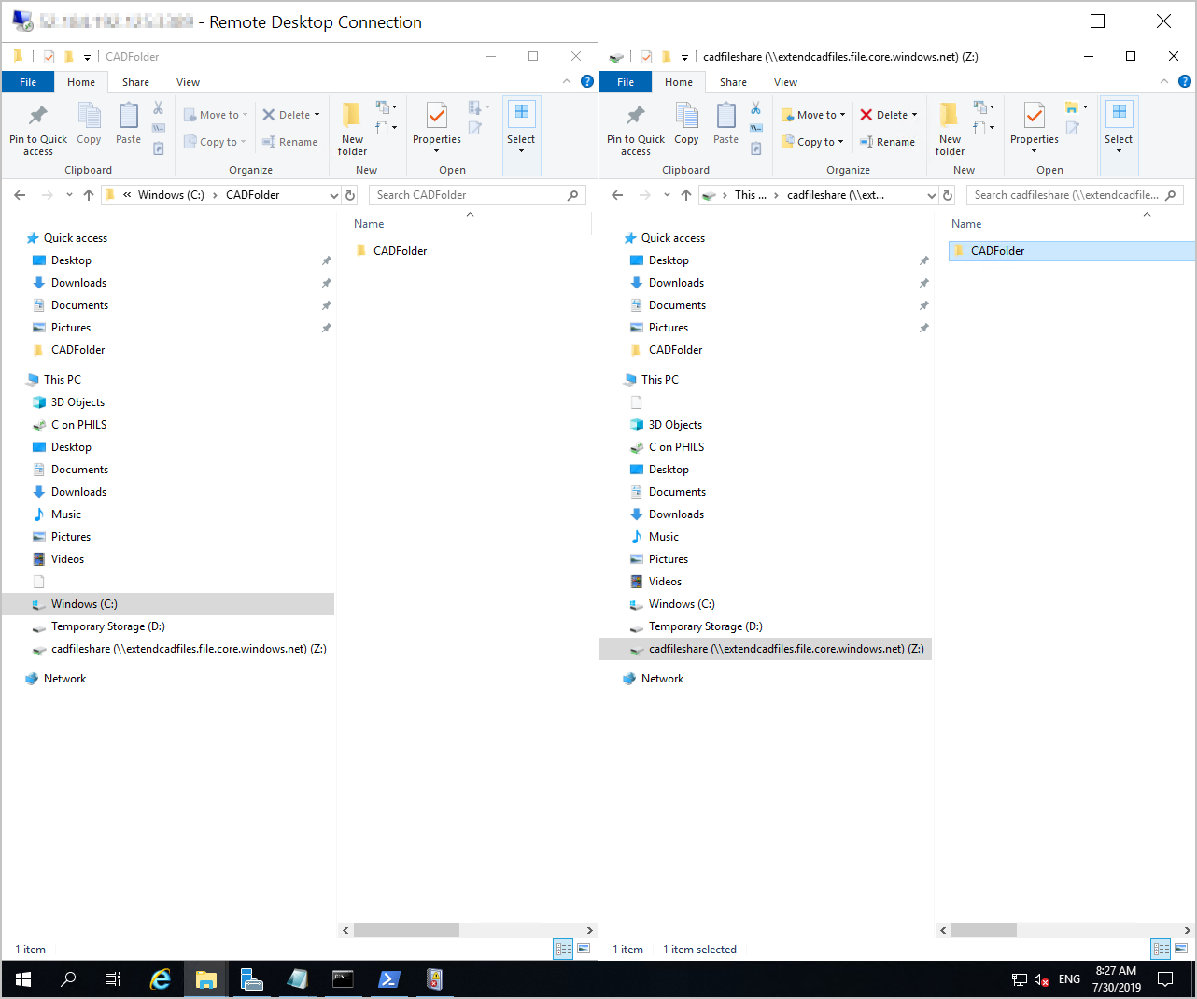The height and width of the screenshot is (999, 1197).
Task: Select C on PHILS in right navigation pane
Action: 676,447
